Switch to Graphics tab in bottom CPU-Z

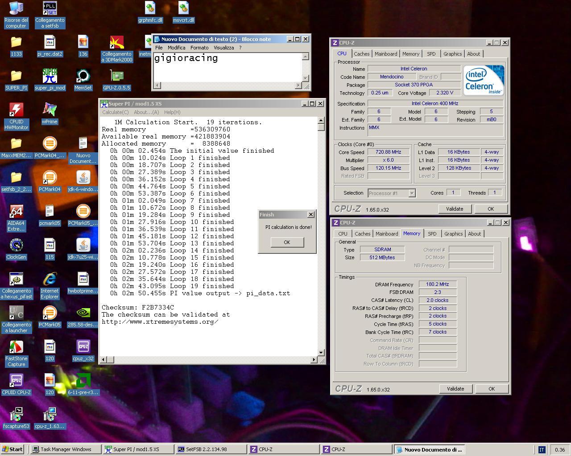[453, 234]
